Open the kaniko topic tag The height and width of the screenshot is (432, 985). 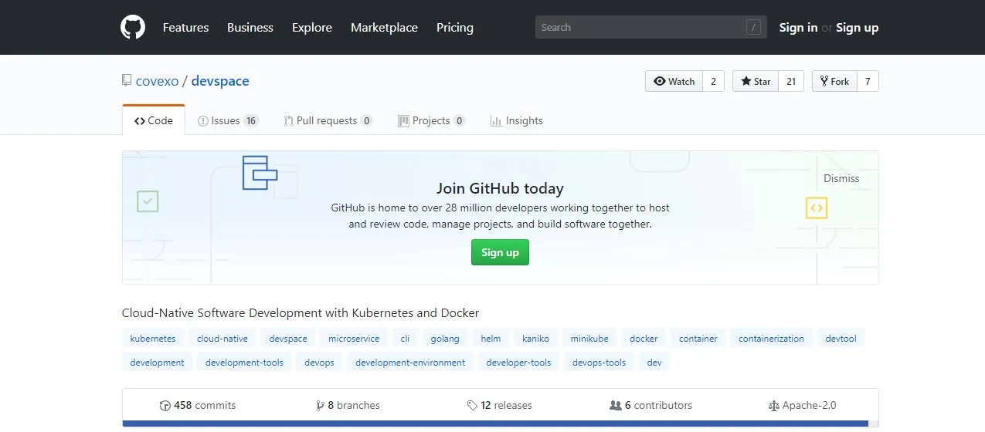pyautogui.click(x=535, y=338)
